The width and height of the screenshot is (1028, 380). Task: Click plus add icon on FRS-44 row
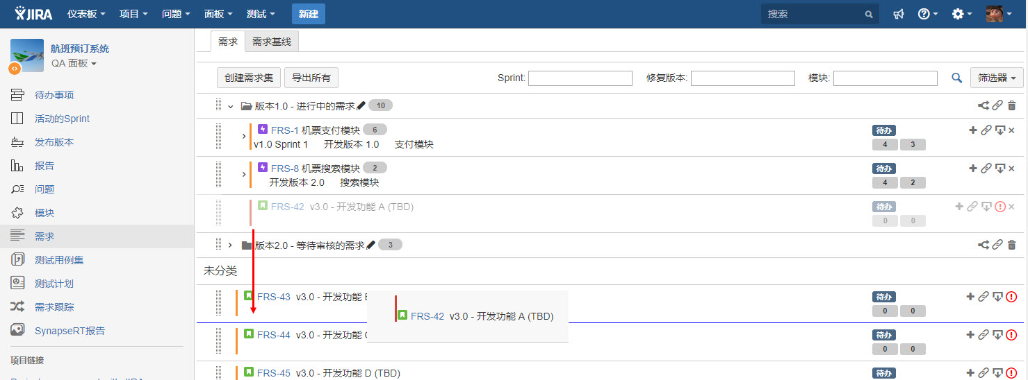[x=970, y=335]
